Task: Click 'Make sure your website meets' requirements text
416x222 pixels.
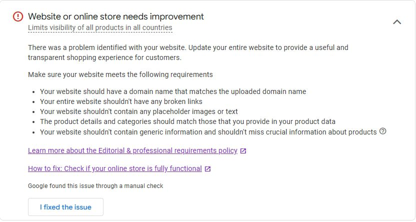Action: click(x=120, y=74)
